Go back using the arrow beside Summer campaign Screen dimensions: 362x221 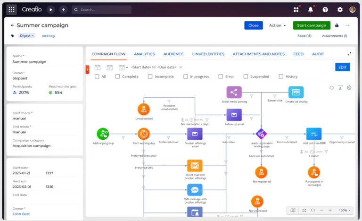[12, 25]
